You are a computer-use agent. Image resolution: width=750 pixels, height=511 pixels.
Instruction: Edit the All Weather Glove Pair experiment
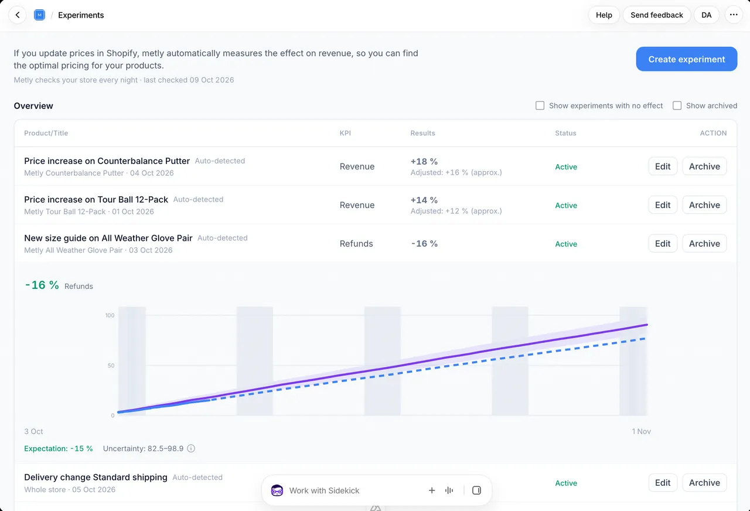[663, 244]
